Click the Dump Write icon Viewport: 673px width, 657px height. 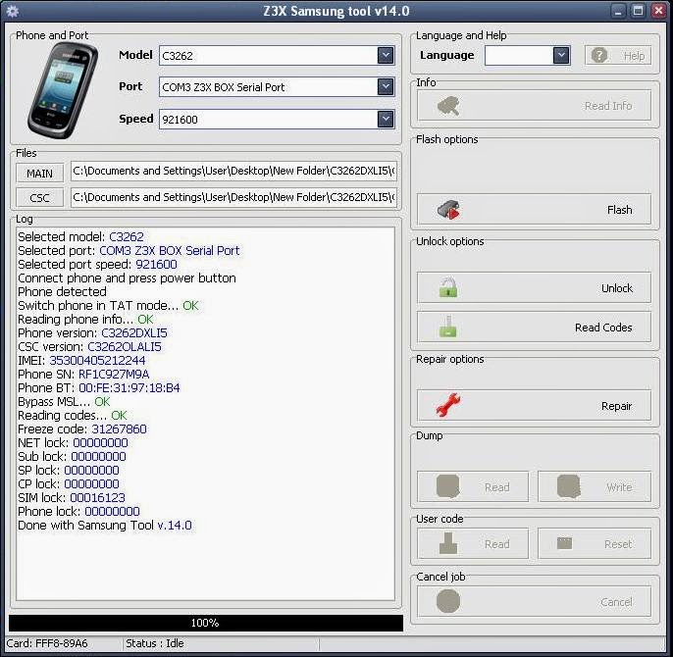pos(569,486)
